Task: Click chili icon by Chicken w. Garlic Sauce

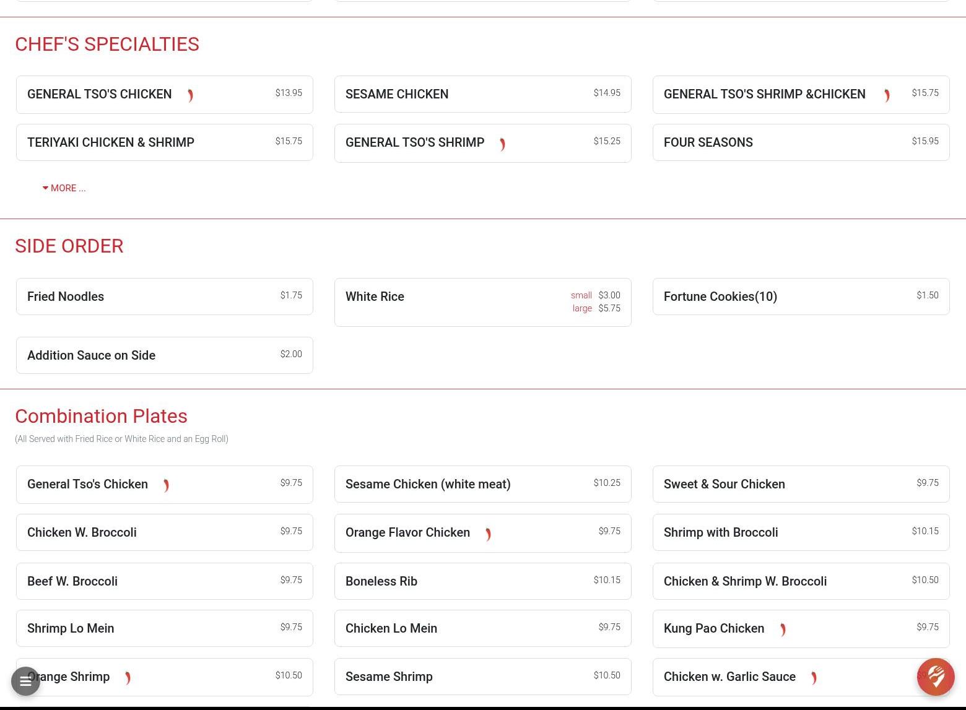Action: point(814,678)
